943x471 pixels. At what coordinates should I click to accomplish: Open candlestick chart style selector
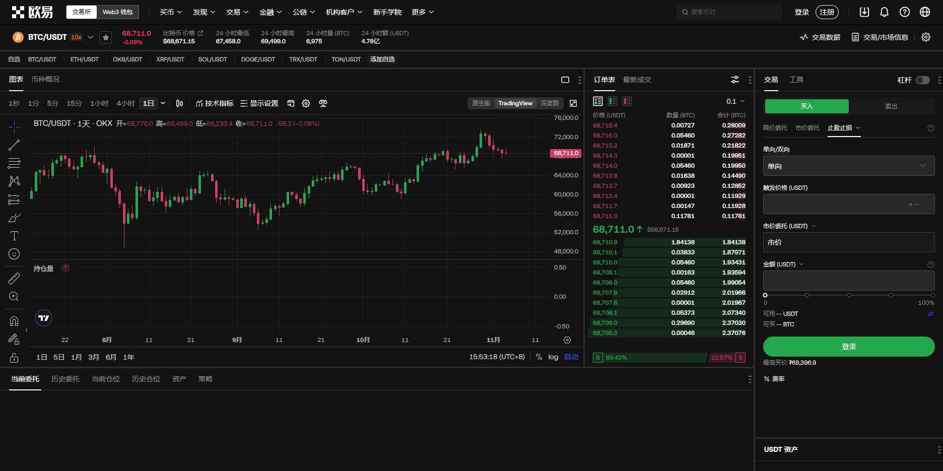(179, 103)
